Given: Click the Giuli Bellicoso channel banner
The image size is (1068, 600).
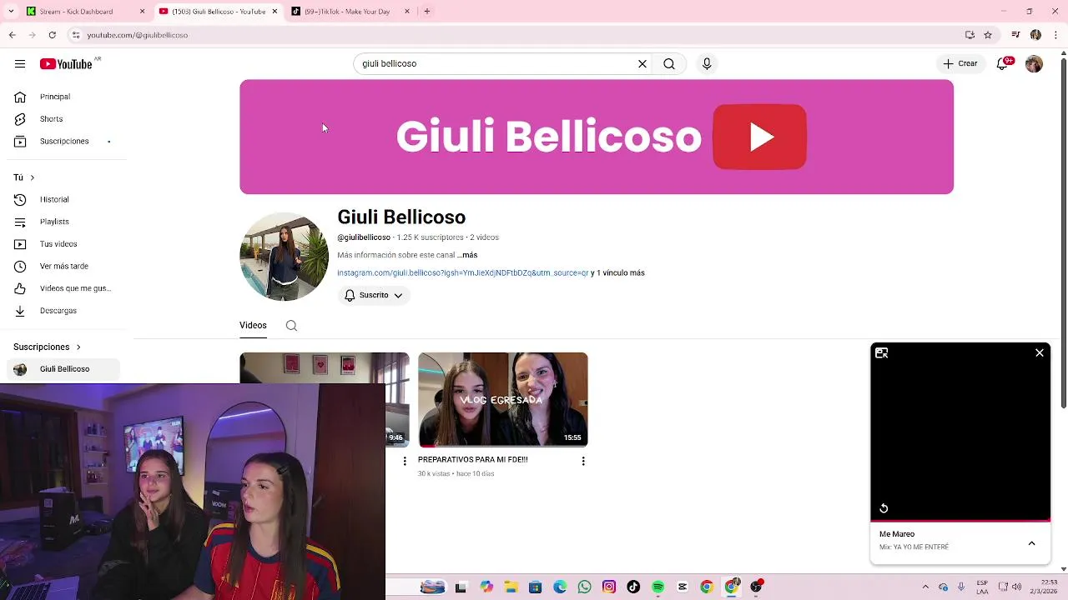Looking at the screenshot, I should click(x=597, y=137).
